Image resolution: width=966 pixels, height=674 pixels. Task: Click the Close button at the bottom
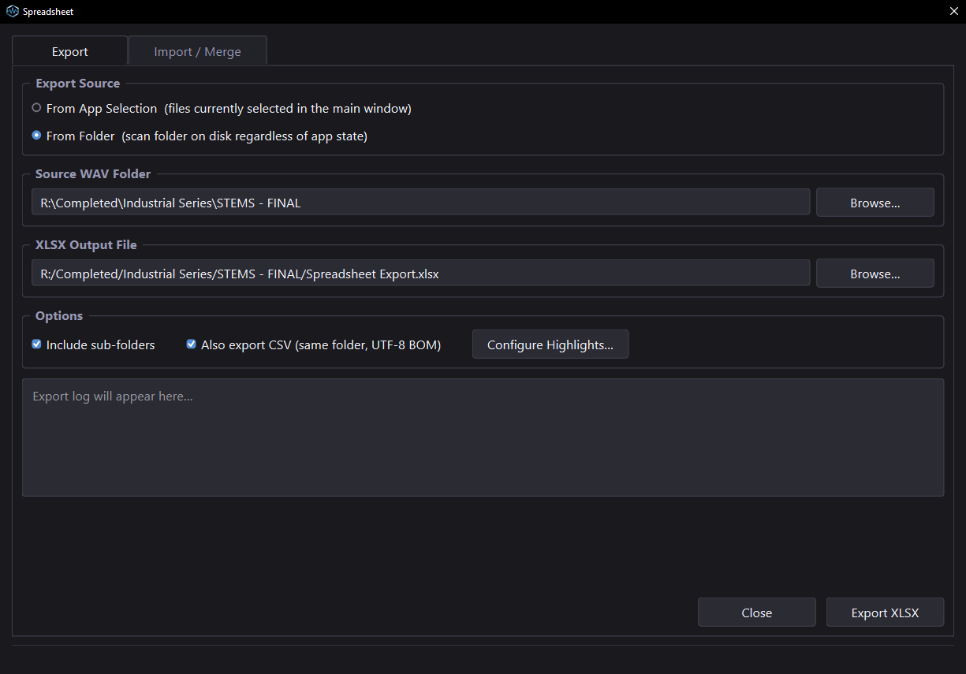pyautogui.click(x=757, y=613)
